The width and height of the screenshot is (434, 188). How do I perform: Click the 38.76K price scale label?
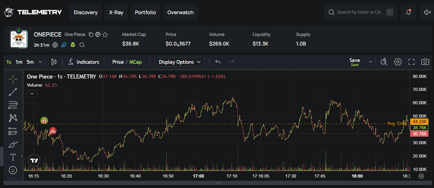[x=420, y=128]
